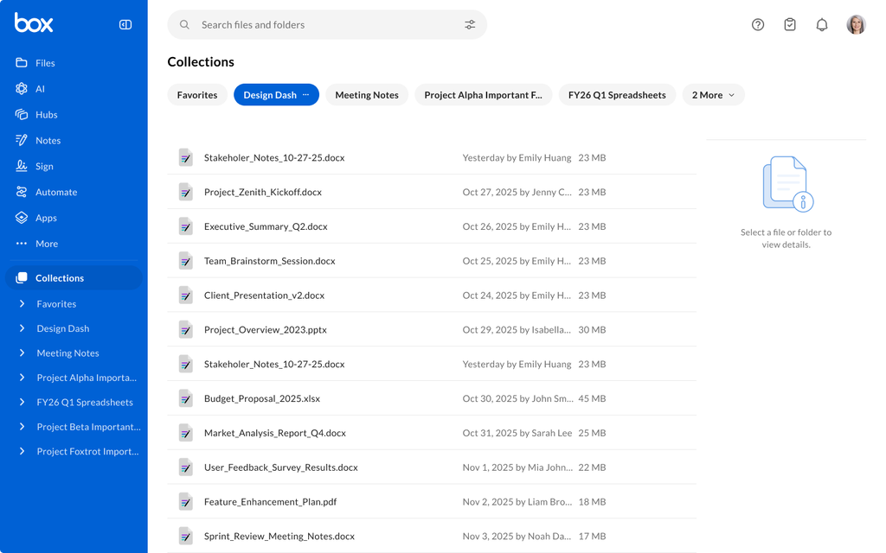Open the 2 More collections dropdown
The height and width of the screenshot is (553, 886).
pos(713,95)
